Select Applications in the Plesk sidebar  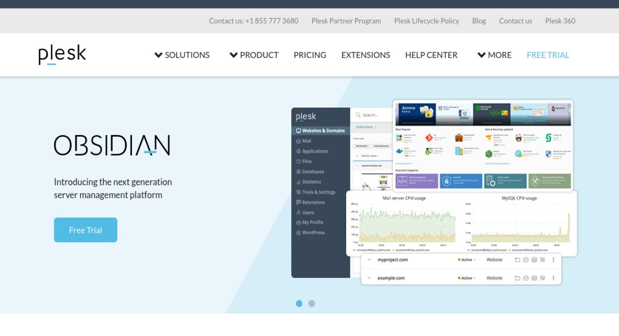(x=312, y=151)
